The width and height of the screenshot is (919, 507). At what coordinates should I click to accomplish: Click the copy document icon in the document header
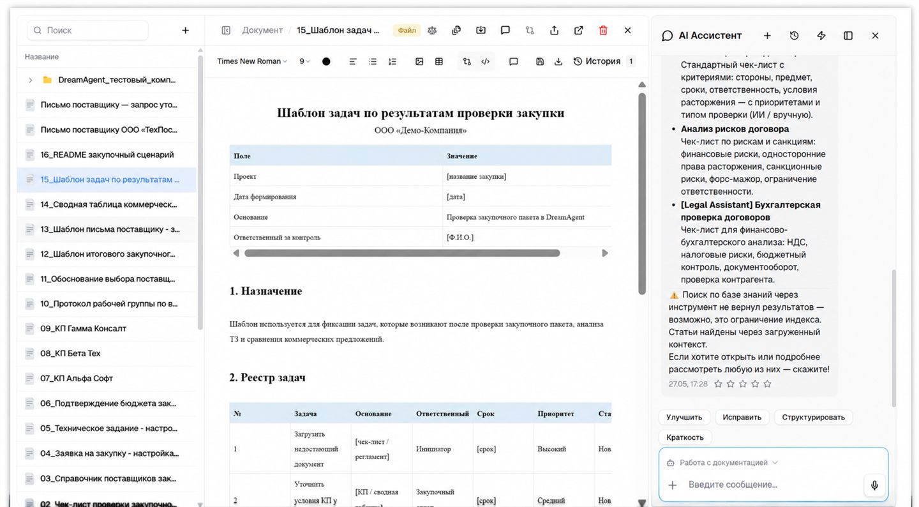tap(456, 30)
